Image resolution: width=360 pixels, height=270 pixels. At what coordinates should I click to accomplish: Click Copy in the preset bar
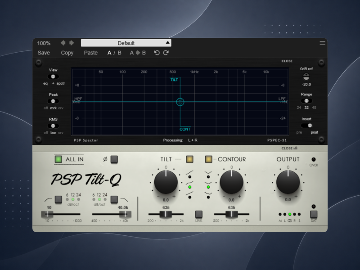pos(67,53)
